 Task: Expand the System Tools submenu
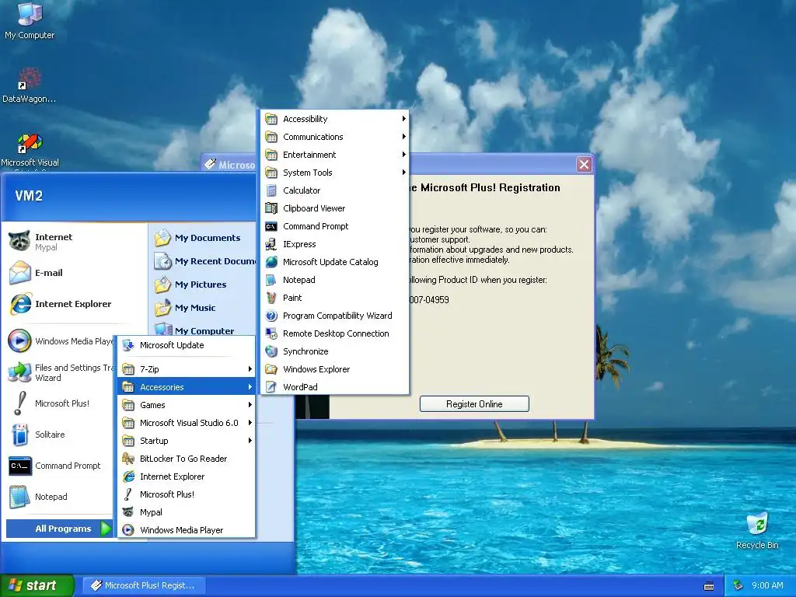pyautogui.click(x=336, y=173)
